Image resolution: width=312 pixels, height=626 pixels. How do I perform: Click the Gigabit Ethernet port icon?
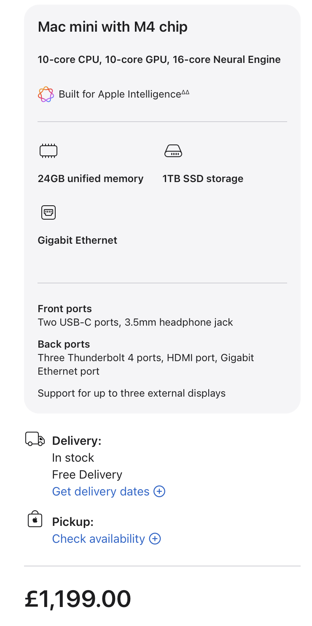pos(48,212)
